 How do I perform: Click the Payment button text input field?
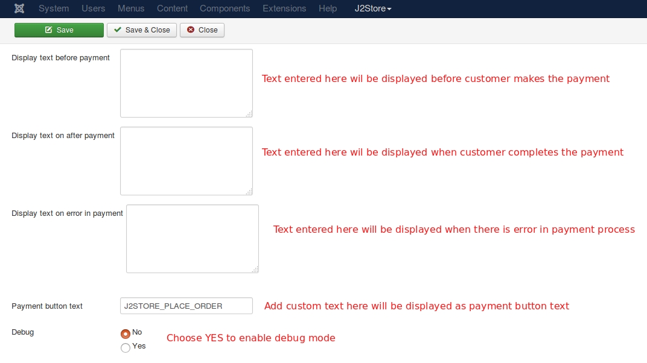point(186,306)
